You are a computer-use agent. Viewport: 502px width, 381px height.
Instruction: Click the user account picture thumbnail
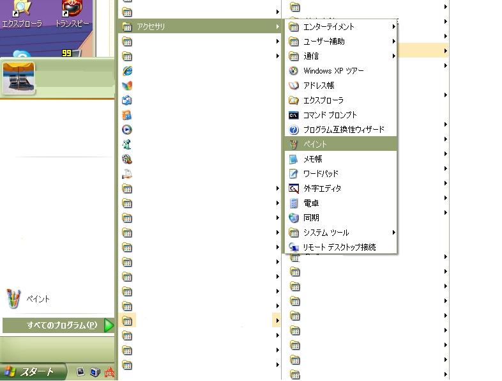[x=19, y=77]
